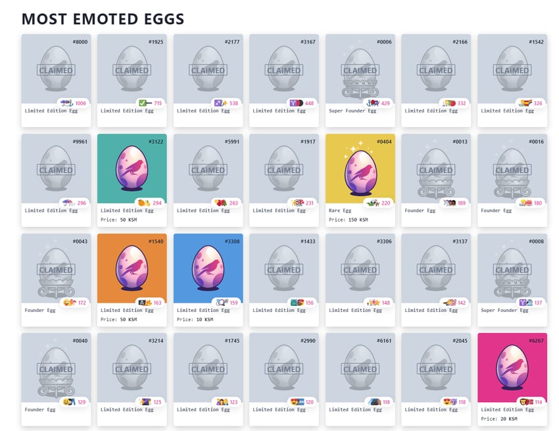Select the claimed pedestal egg #0008 thumbnail
This screenshot has height=431, width=559.
pyautogui.click(x=512, y=268)
